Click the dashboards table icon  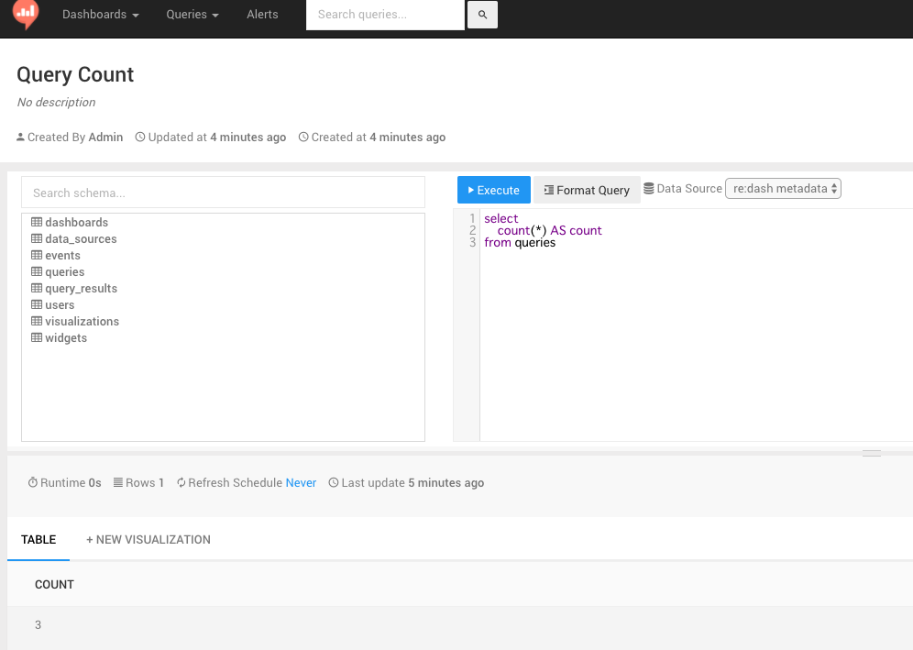pos(37,222)
